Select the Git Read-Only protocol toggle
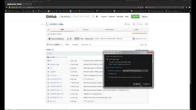Image resolution: width=196 pixels, height=110 pixels. 89,39
